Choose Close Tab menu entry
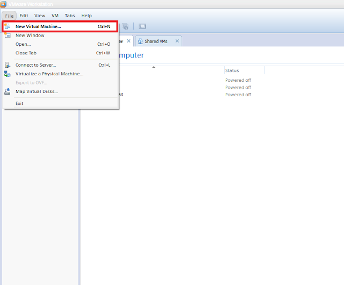Viewport: 344px width, 285px height. tap(60, 53)
